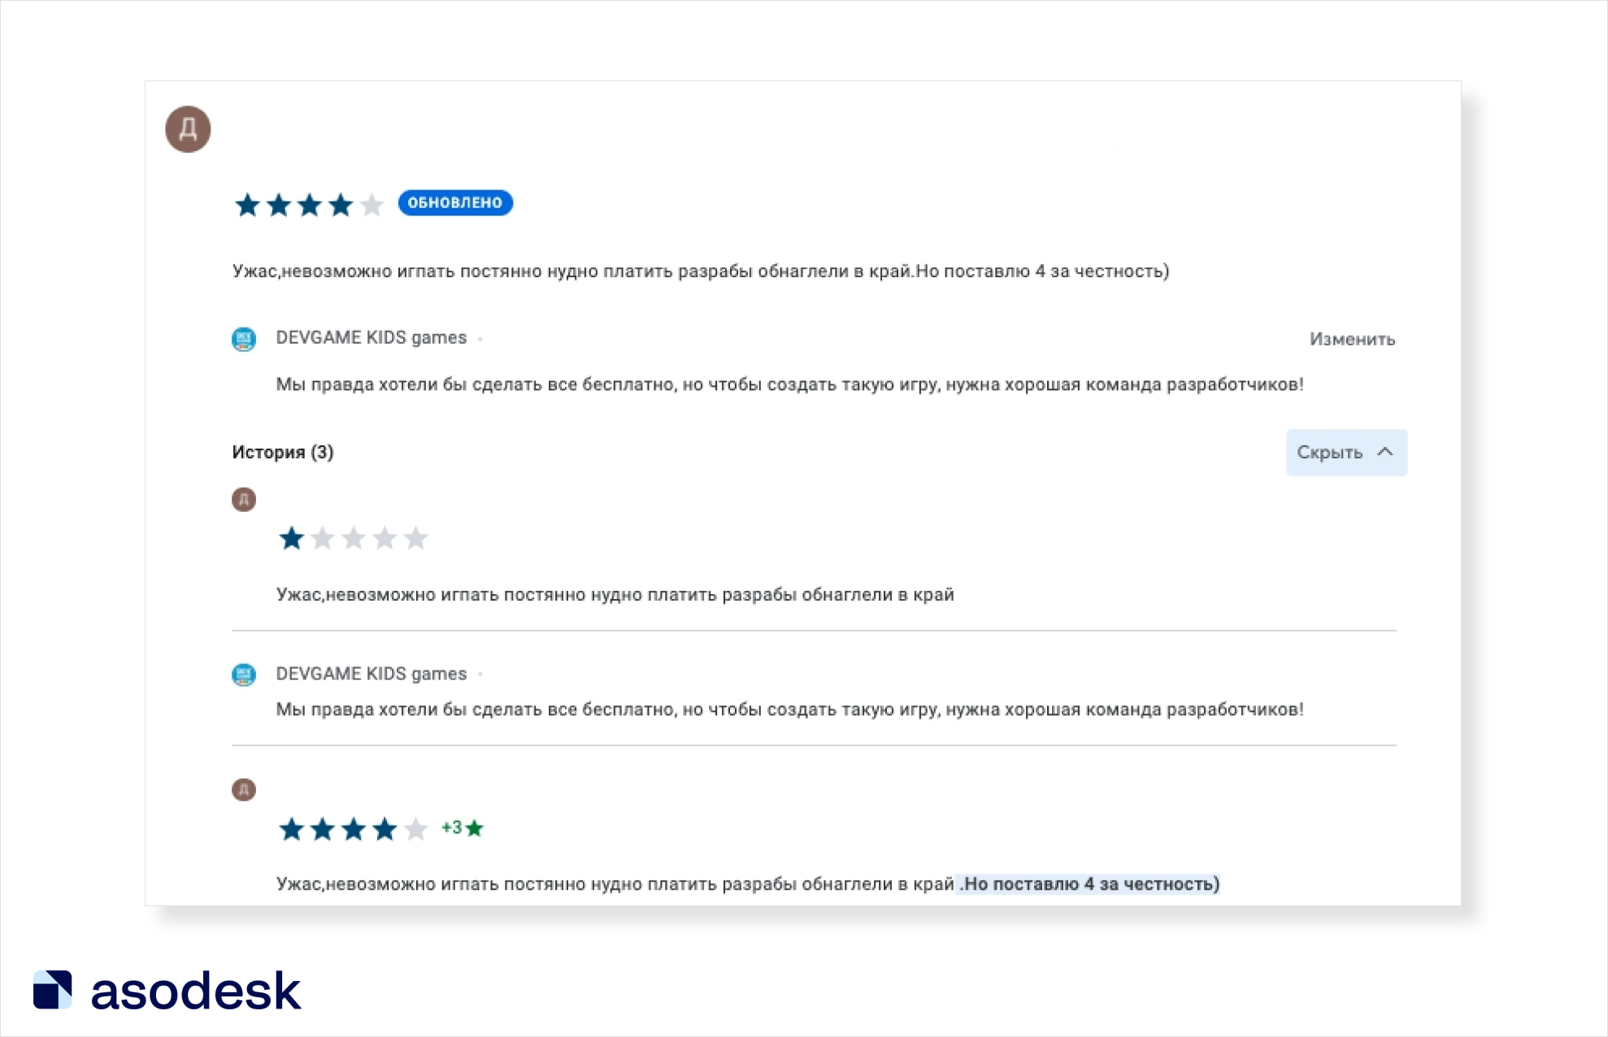Click the one-star rating in history
Screen dimensions: 1608x1037
[353, 538]
